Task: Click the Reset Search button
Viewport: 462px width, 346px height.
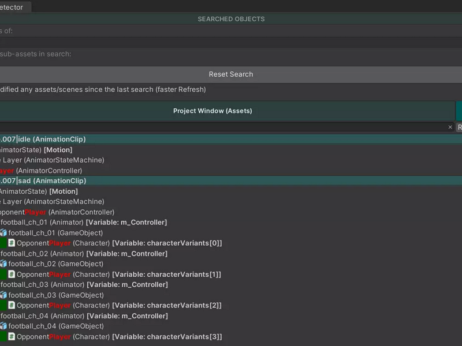Action: tap(230, 74)
